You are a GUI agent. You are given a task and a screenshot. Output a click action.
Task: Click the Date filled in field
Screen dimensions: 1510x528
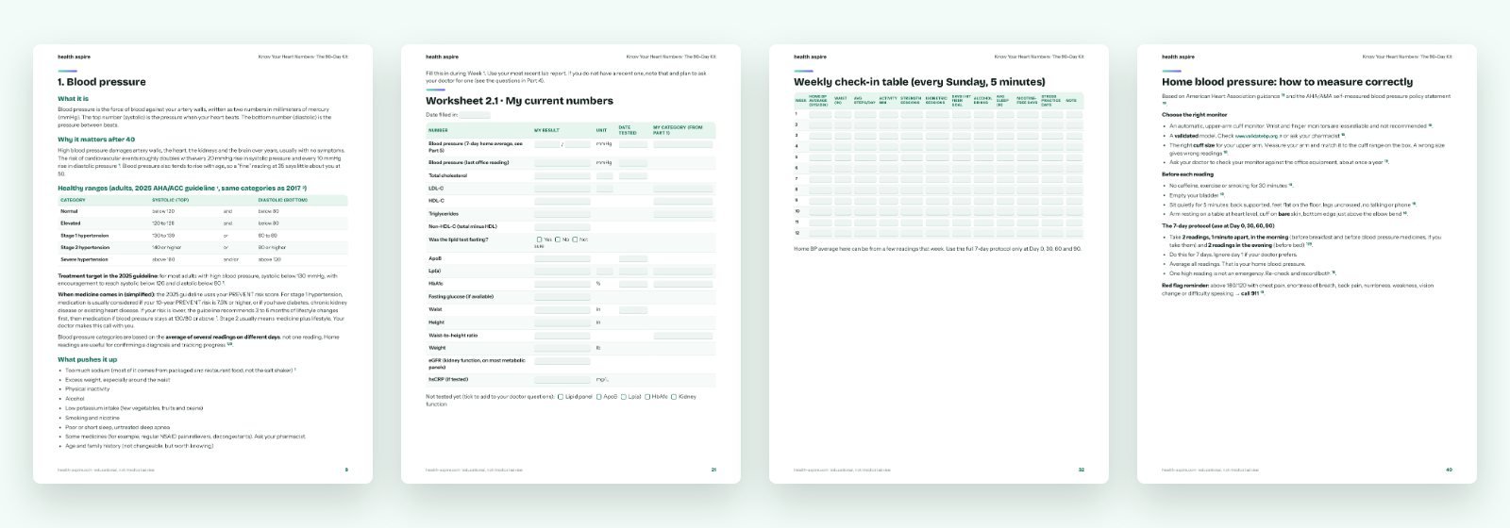tap(475, 115)
